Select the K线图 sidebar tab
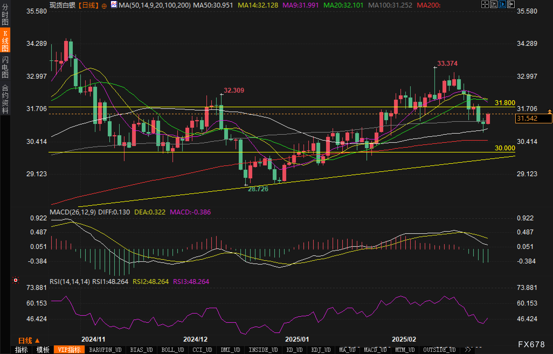This screenshot has width=553, height=354. coord(5,41)
